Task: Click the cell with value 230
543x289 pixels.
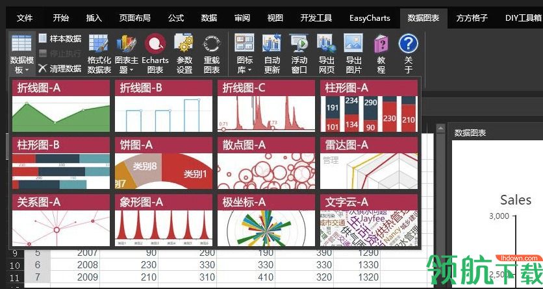Action: [x=129, y=265]
